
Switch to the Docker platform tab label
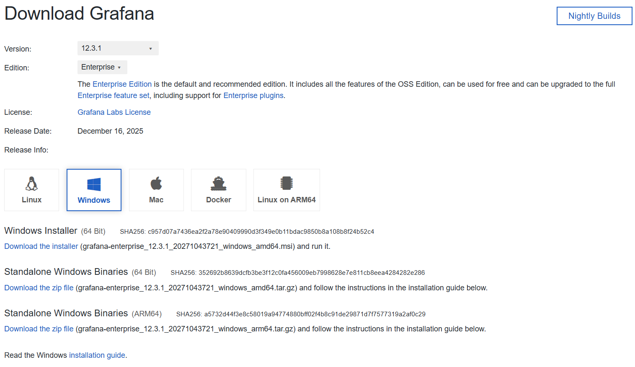[219, 200]
